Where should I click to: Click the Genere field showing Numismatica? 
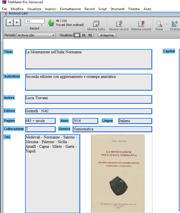click(112, 129)
